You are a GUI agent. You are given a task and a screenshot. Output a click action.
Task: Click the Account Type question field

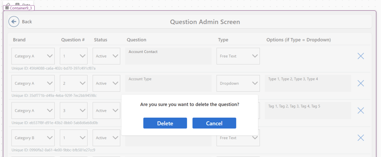click(168, 84)
